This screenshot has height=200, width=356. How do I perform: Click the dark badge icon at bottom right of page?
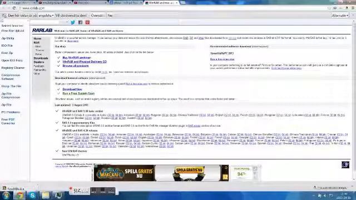coord(345,164)
